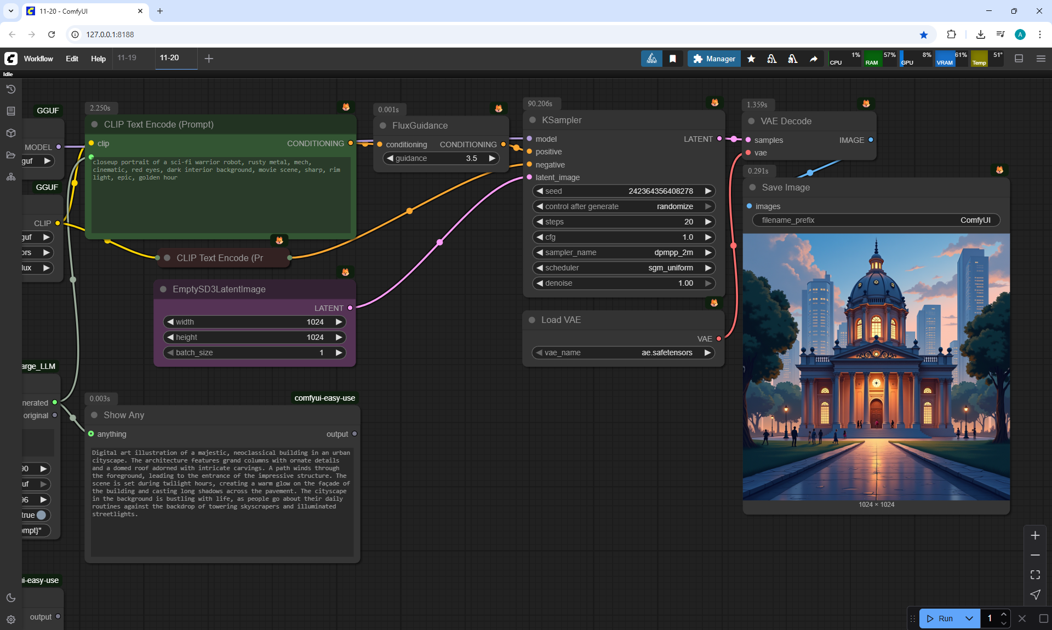Click fit view icon in canvas controls
1052x630 pixels.
tap(1035, 575)
